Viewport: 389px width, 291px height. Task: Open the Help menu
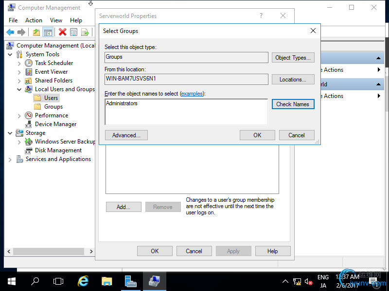pos(76,20)
